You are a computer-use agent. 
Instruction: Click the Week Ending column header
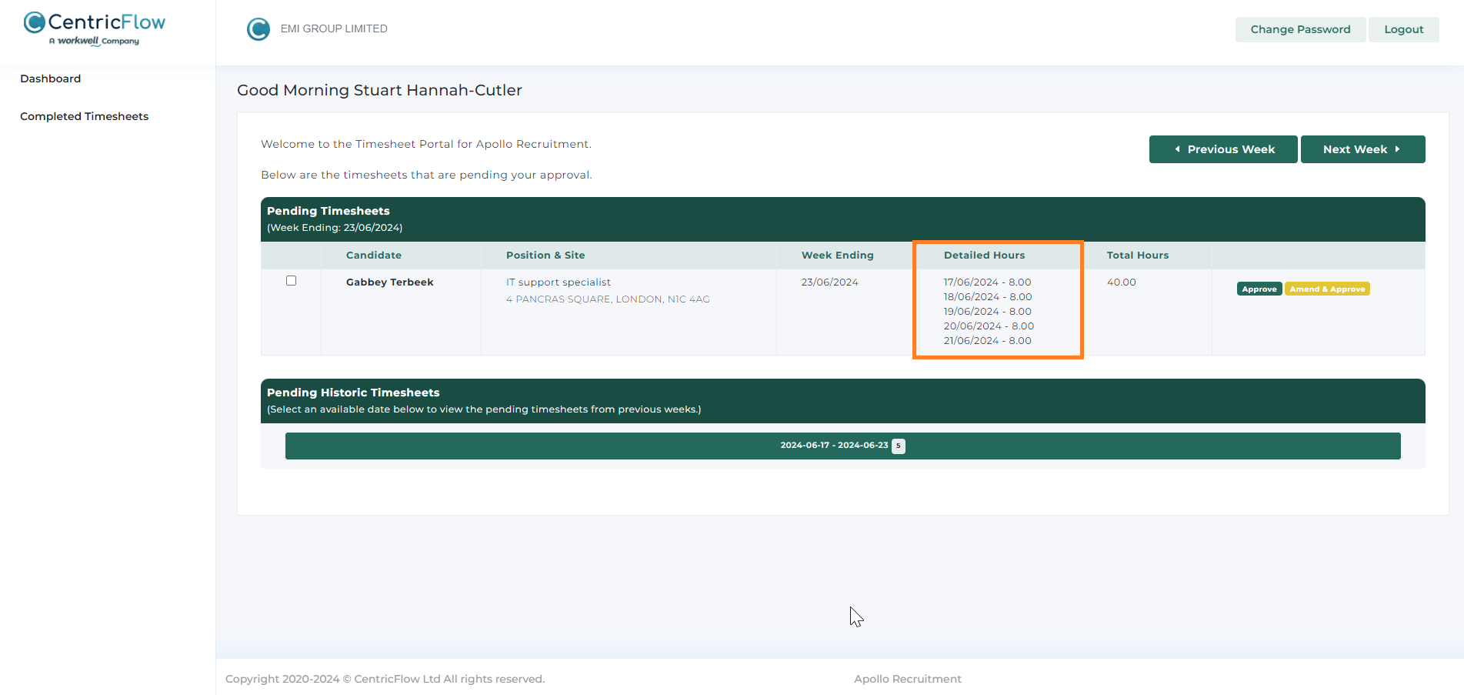pos(838,256)
